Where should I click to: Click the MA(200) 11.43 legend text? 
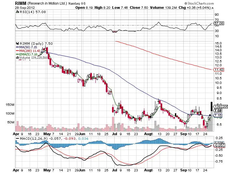tap(30, 51)
